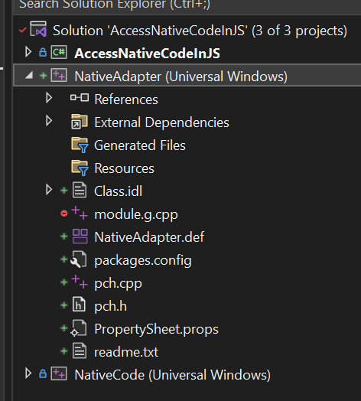Click the NativeAdapter.def file icon
Screen dimensions: 361x401
pyautogui.click(x=80, y=236)
